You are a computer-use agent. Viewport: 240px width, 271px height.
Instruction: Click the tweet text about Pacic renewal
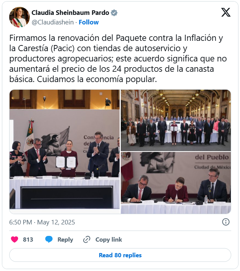click(118, 59)
